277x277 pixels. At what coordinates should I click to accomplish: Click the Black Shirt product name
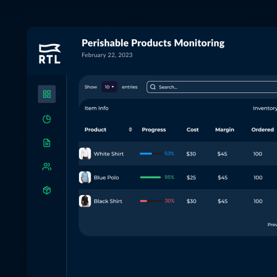pyautogui.click(x=108, y=201)
